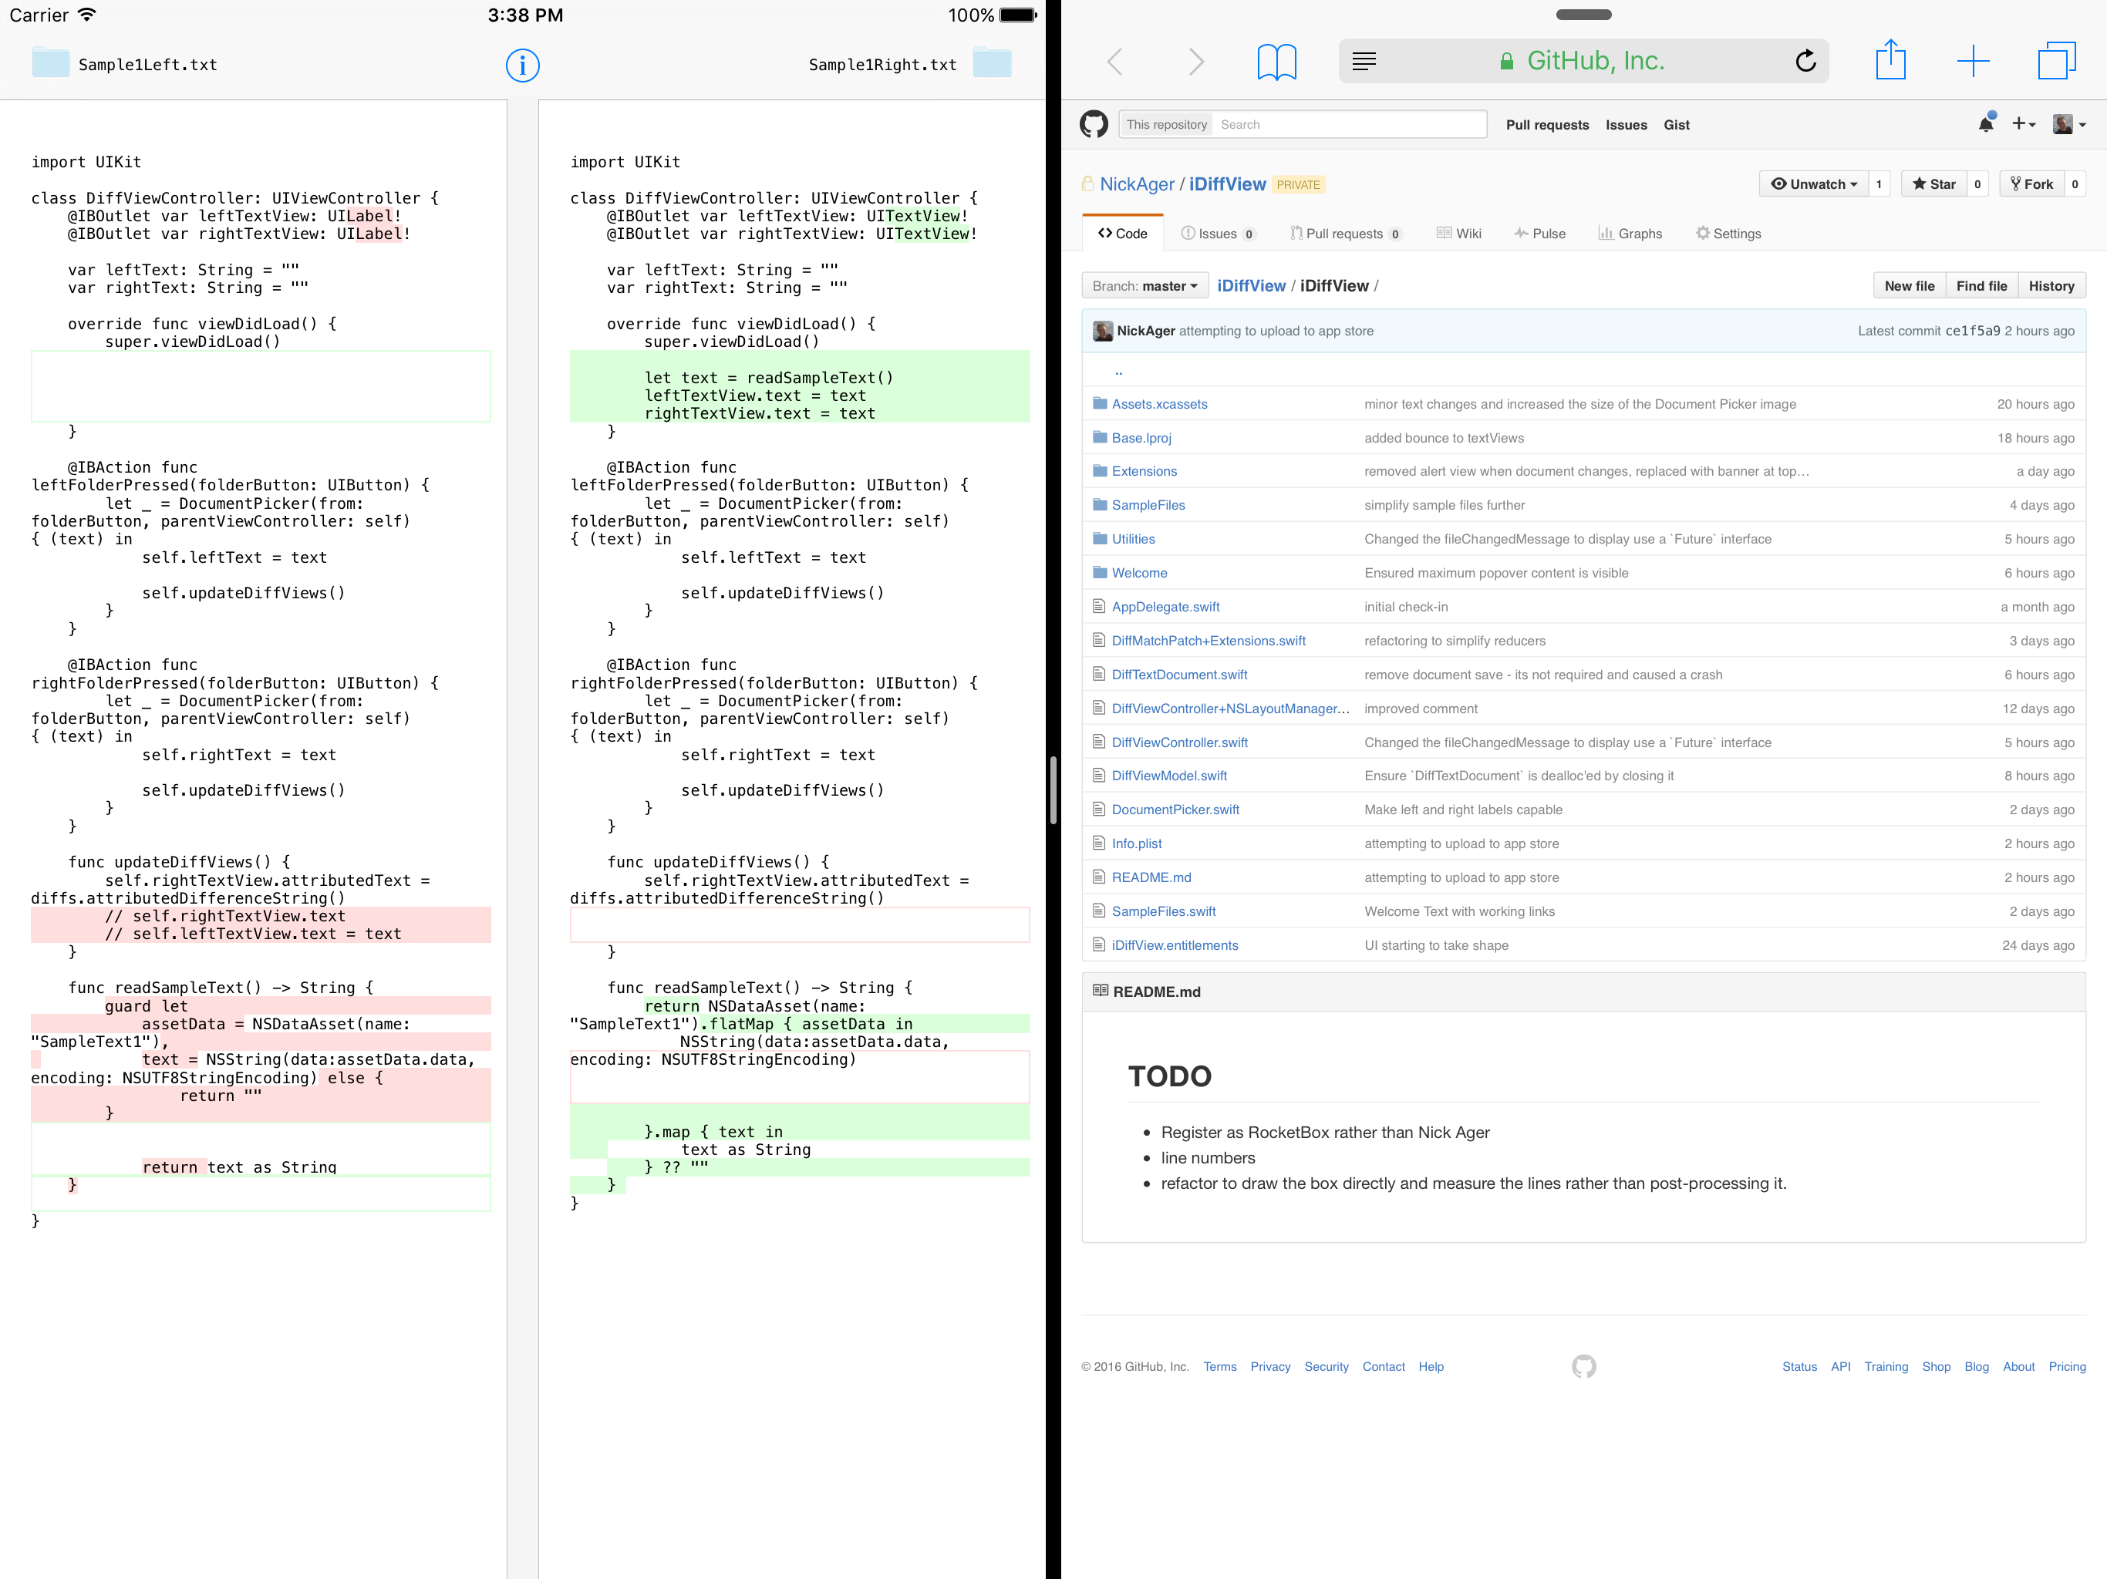Star the iDiffView repository
Image resolution: width=2107 pixels, height=1579 pixels.
1933,183
